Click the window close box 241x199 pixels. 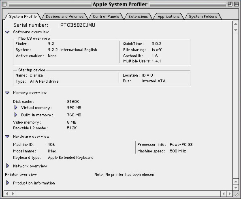(4, 4)
